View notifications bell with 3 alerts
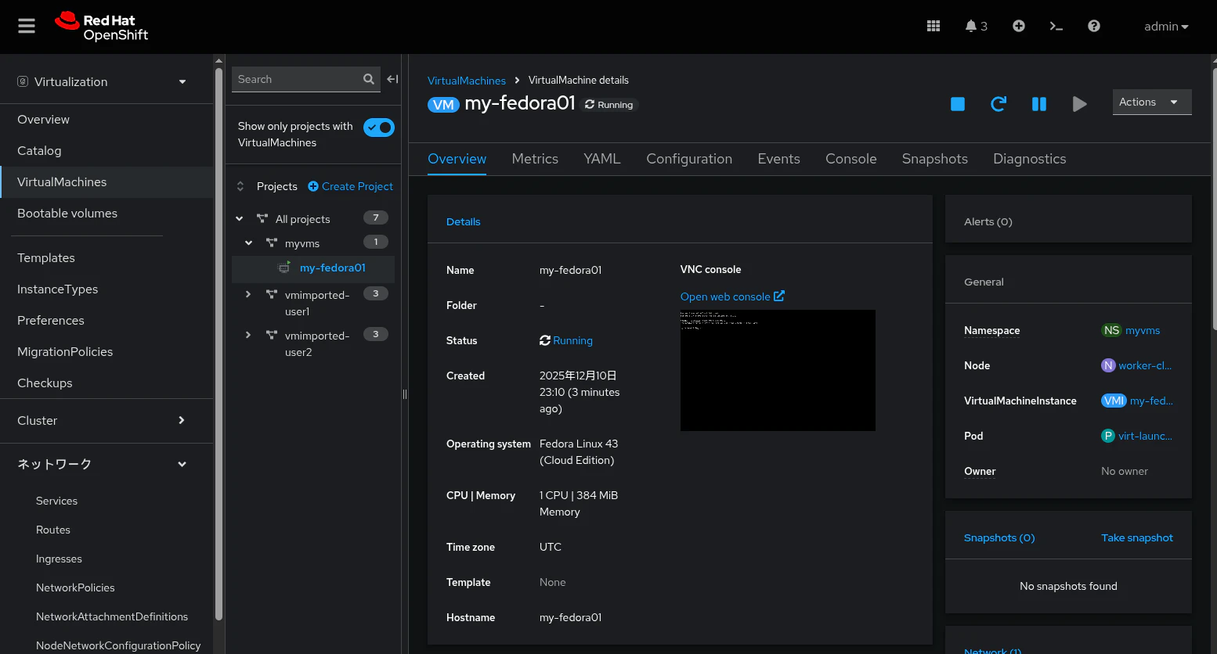Screen dimensions: 1217x654 pos(976,26)
